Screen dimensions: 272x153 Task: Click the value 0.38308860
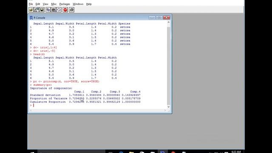pyautogui.click(x=111, y=95)
